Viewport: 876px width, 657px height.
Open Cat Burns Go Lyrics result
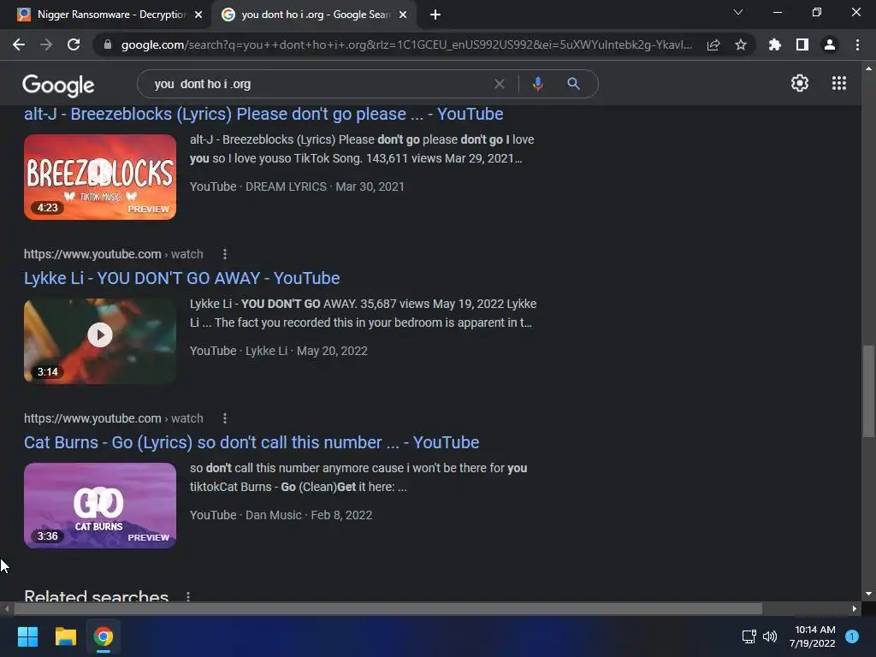click(x=252, y=442)
